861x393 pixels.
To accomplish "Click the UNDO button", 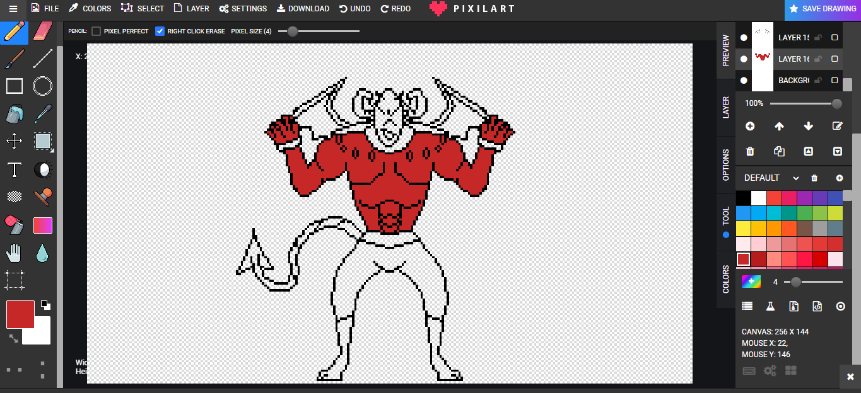I will [x=354, y=9].
